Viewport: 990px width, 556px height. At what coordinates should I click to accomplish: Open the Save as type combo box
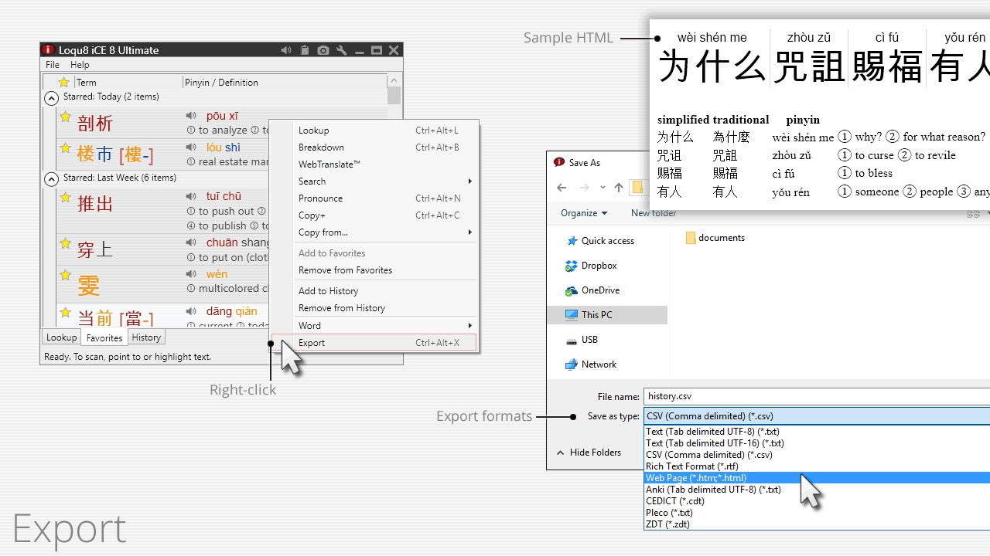click(x=817, y=416)
